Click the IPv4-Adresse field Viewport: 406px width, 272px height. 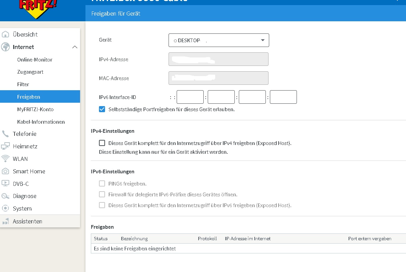point(219,59)
